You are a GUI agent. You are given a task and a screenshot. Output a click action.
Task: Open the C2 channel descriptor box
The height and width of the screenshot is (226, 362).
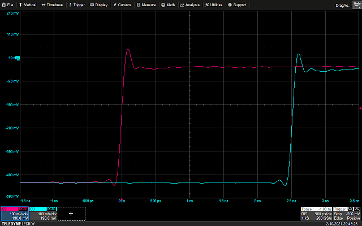click(15, 214)
